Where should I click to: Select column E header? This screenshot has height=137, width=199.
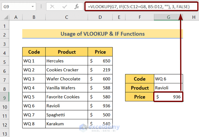[x=119, y=17]
